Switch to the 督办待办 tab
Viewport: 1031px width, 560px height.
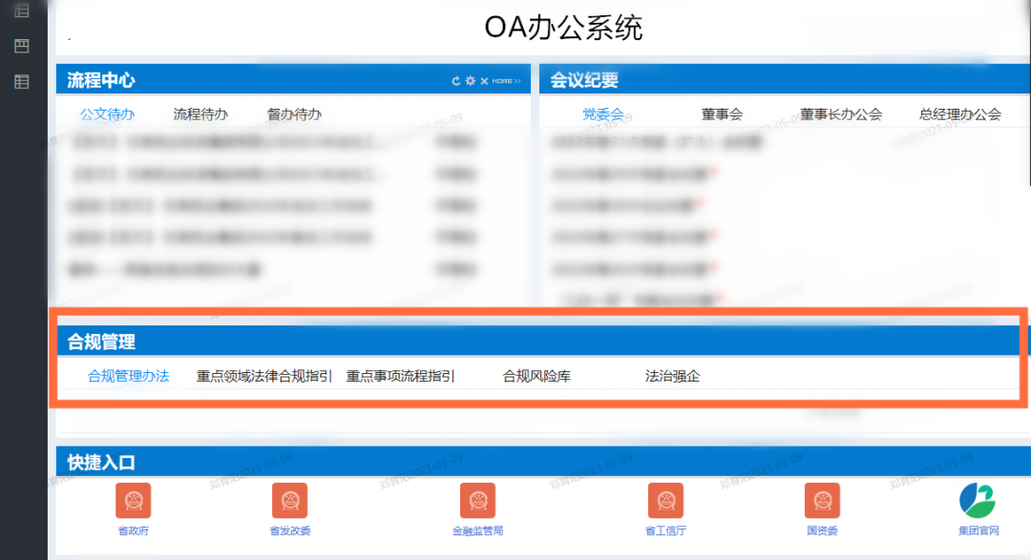pos(294,114)
